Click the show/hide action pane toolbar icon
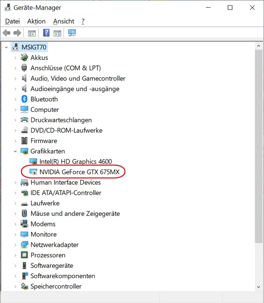Viewport: 264px width, 303px height. pyautogui.click(x=57, y=33)
